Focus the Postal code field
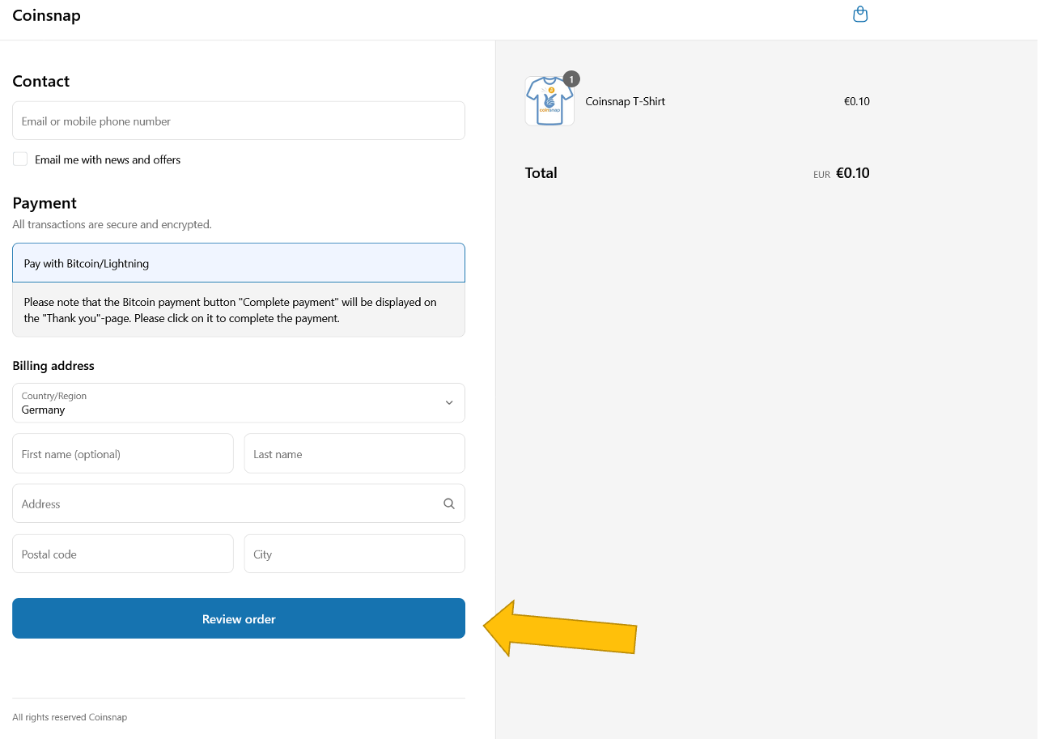This screenshot has height=739, width=1048. pyautogui.click(x=123, y=554)
